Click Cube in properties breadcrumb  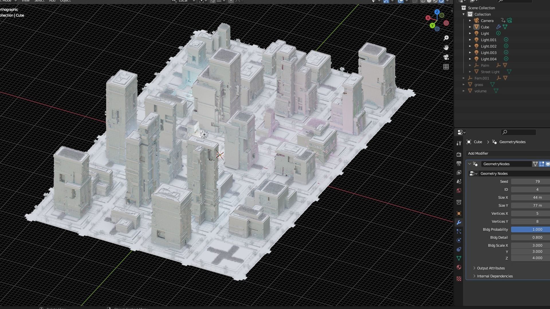478,142
